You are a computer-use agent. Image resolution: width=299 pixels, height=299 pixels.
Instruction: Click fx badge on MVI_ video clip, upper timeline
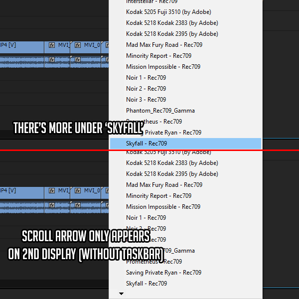(52, 45)
